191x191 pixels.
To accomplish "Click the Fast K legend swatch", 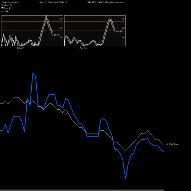I will (2, 8).
